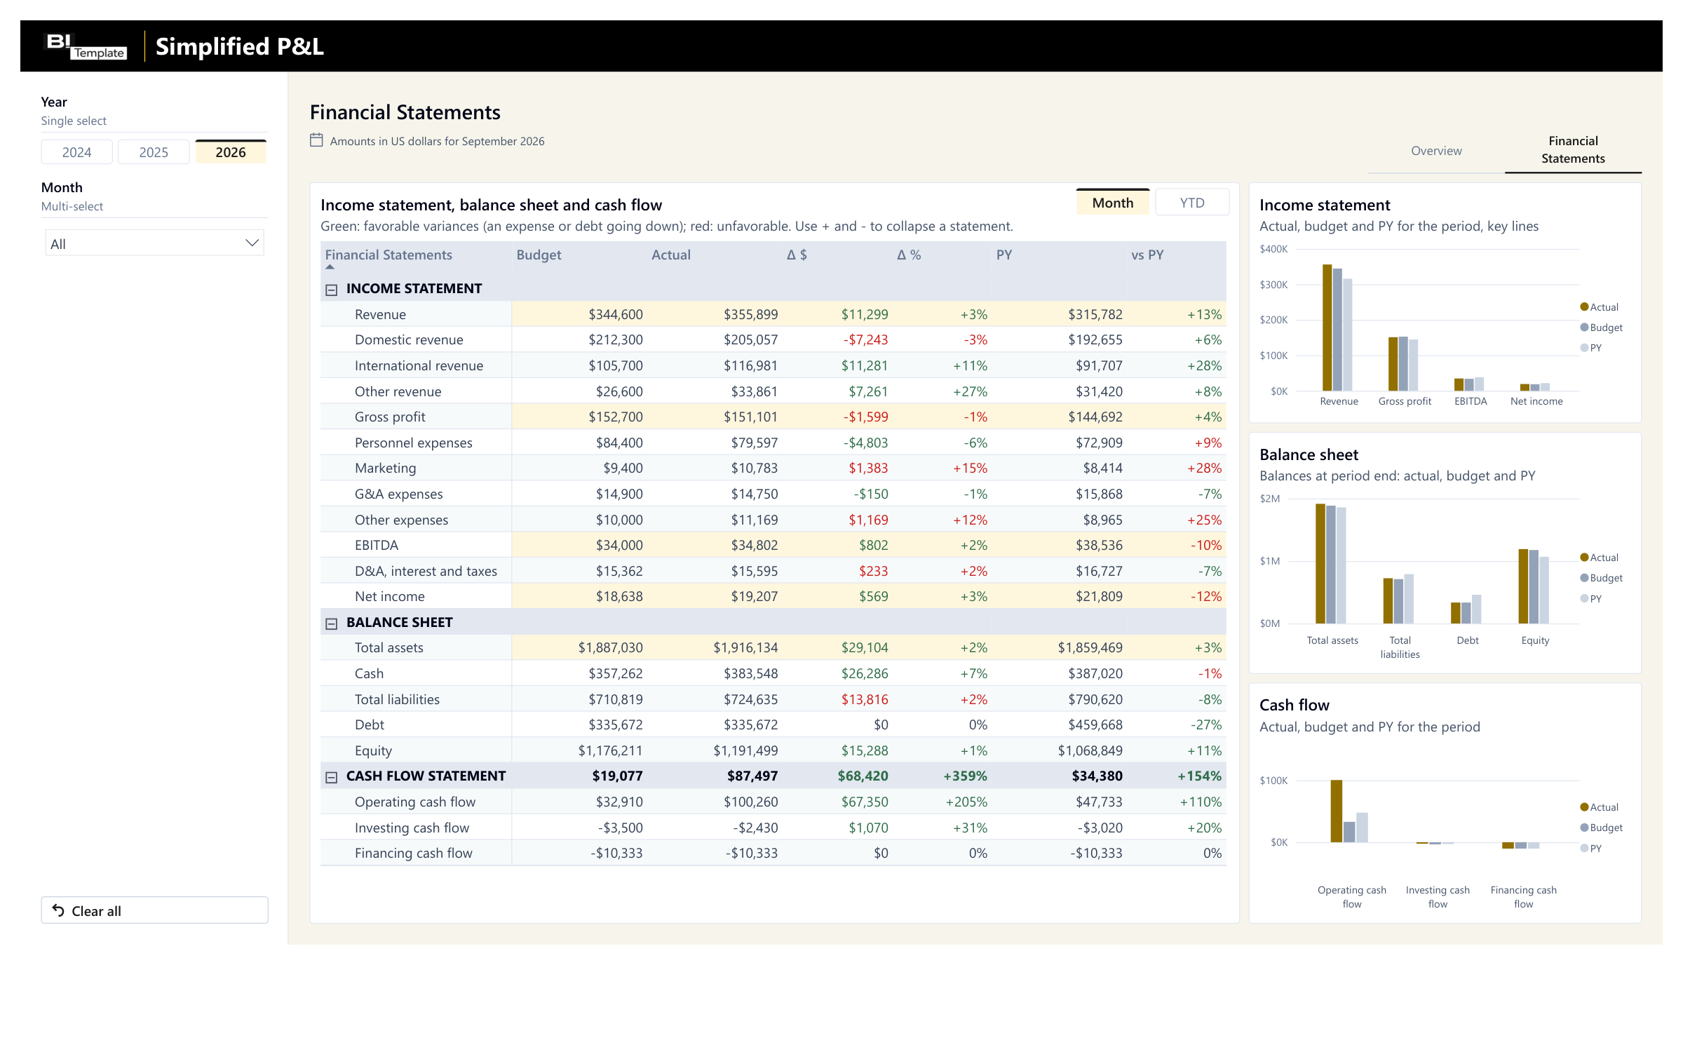Click the sort arrow under Financial Statements header
Image resolution: width=1683 pixels, height=1052 pixels.
pos(330,267)
